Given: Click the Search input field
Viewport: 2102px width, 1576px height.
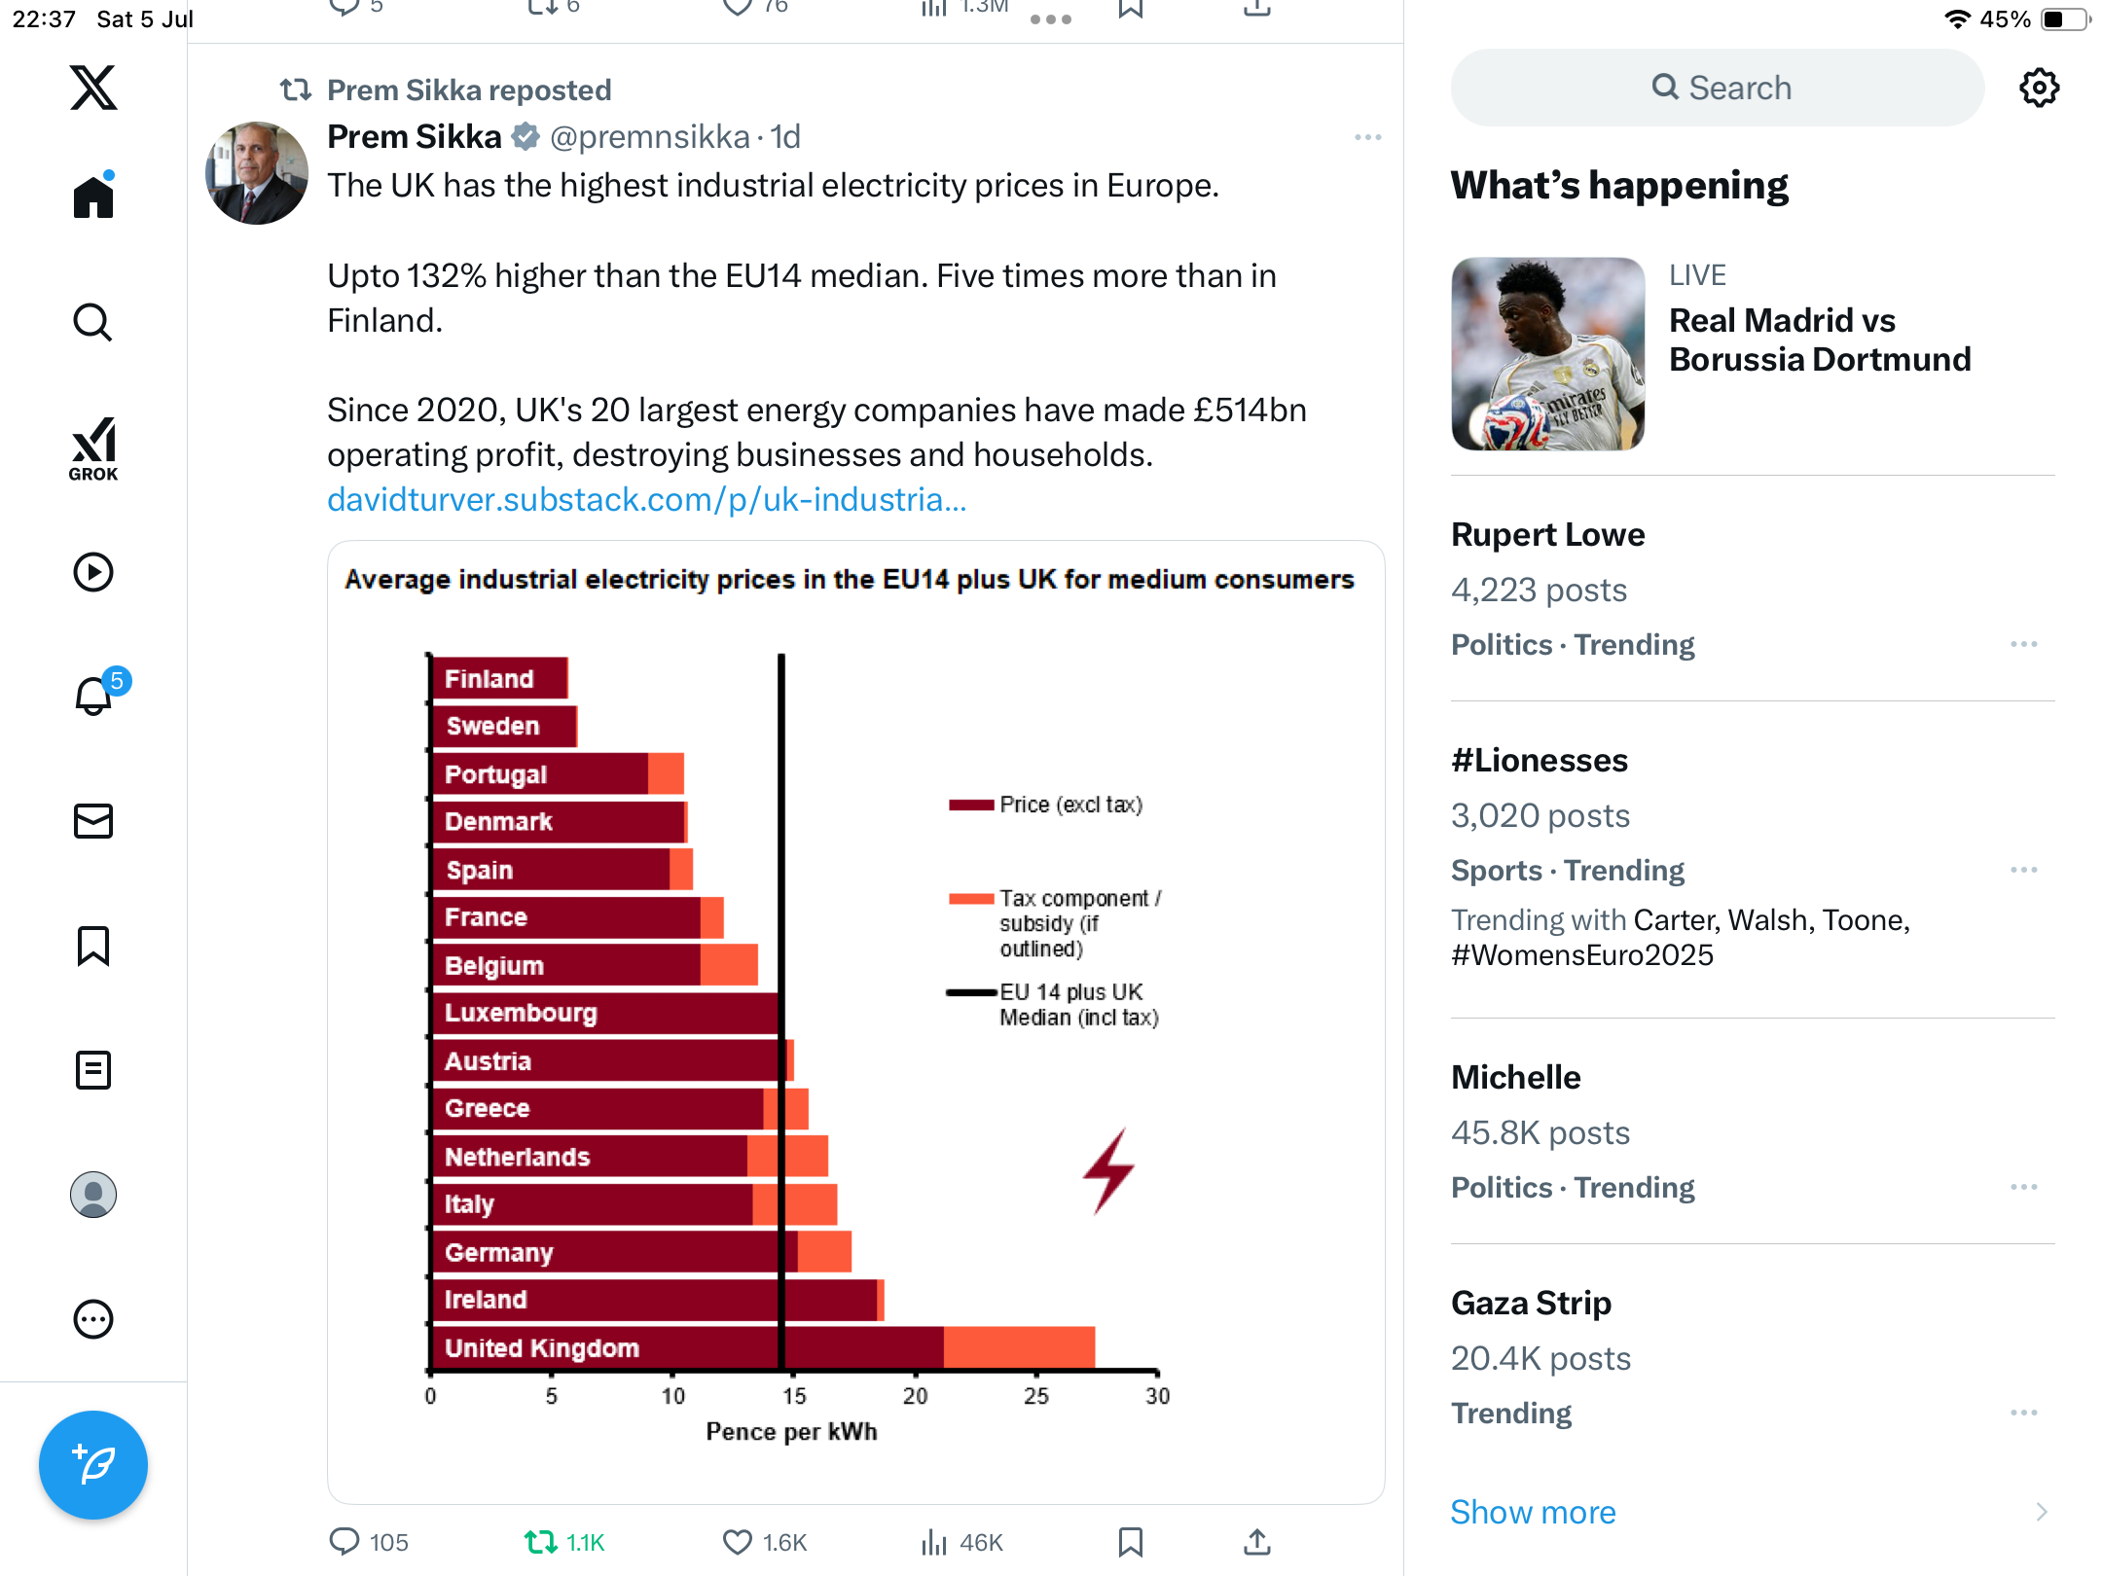Looking at the screenshot, I should tap(1718, 88).
